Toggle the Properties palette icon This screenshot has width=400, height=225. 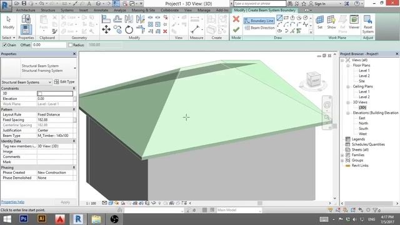click(26, 29)
